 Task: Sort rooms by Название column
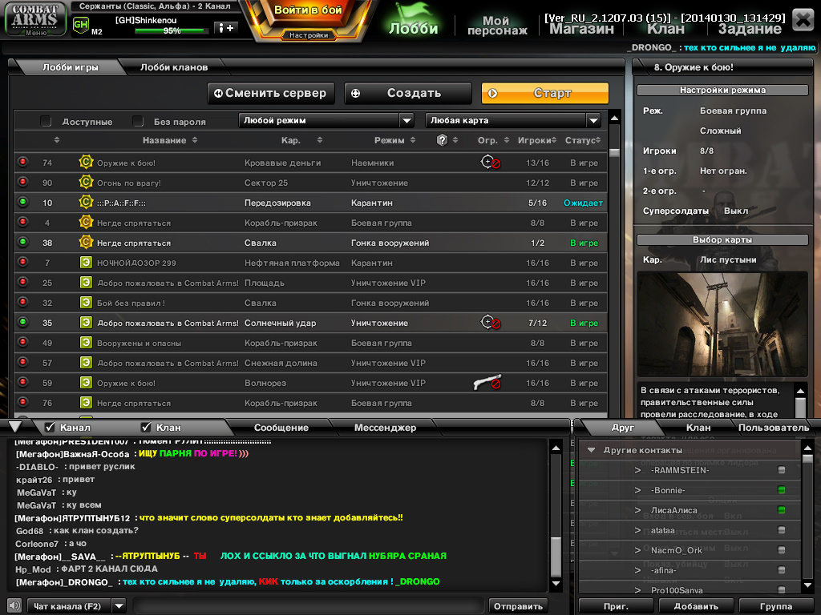(170, 140)
